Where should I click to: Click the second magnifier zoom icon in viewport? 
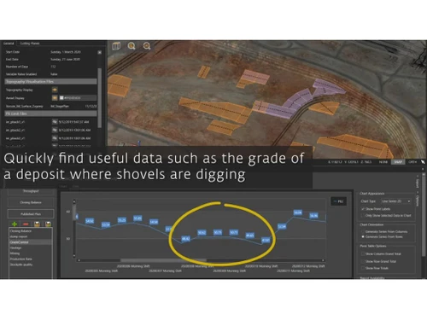click(147, 46)
